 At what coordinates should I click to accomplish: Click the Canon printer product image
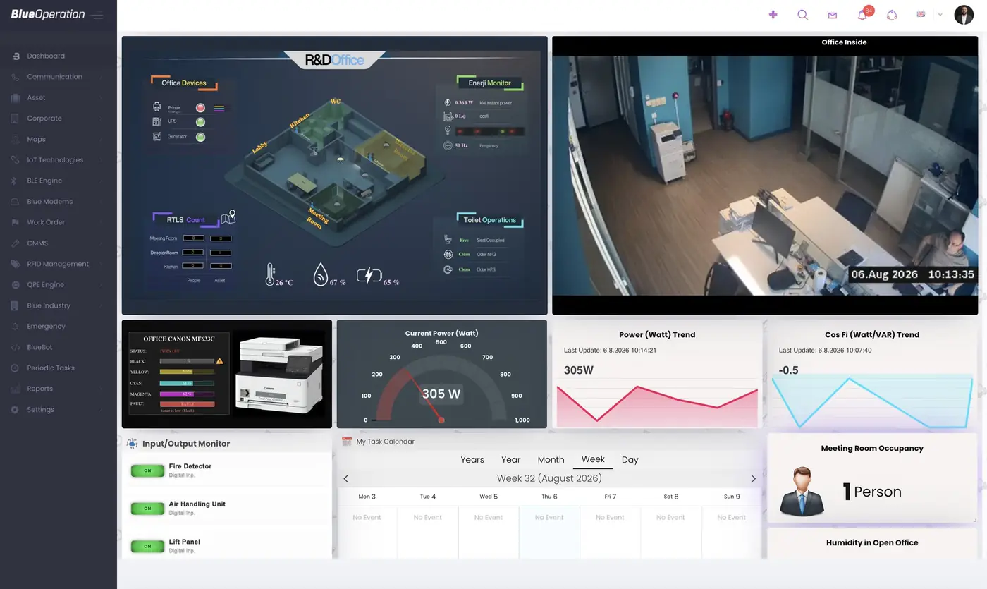point(281,375)
